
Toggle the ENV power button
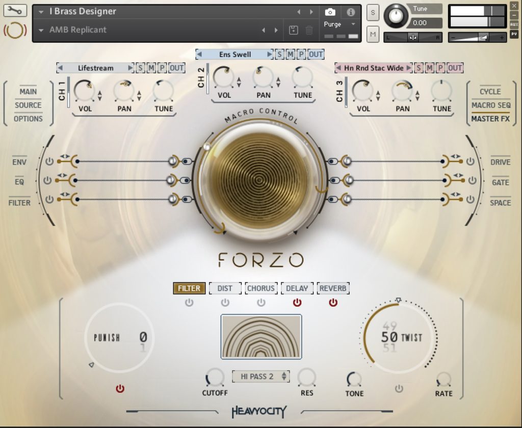(x=49, y=162)
